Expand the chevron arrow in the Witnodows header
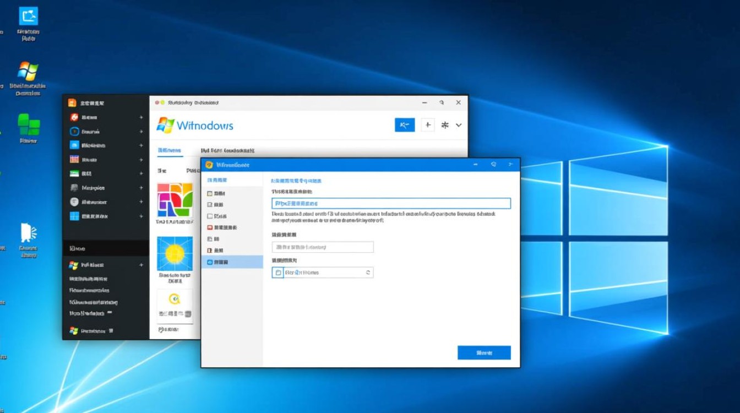 coord(459,126)
